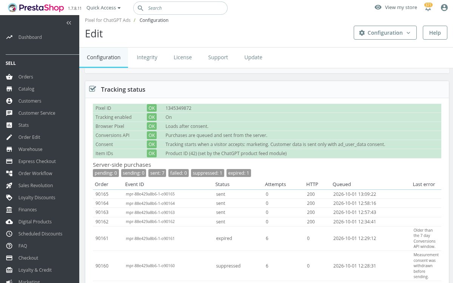Click the 'sending: 0' badge
Viewport: 453px width, 283px height.
[133, 173]
